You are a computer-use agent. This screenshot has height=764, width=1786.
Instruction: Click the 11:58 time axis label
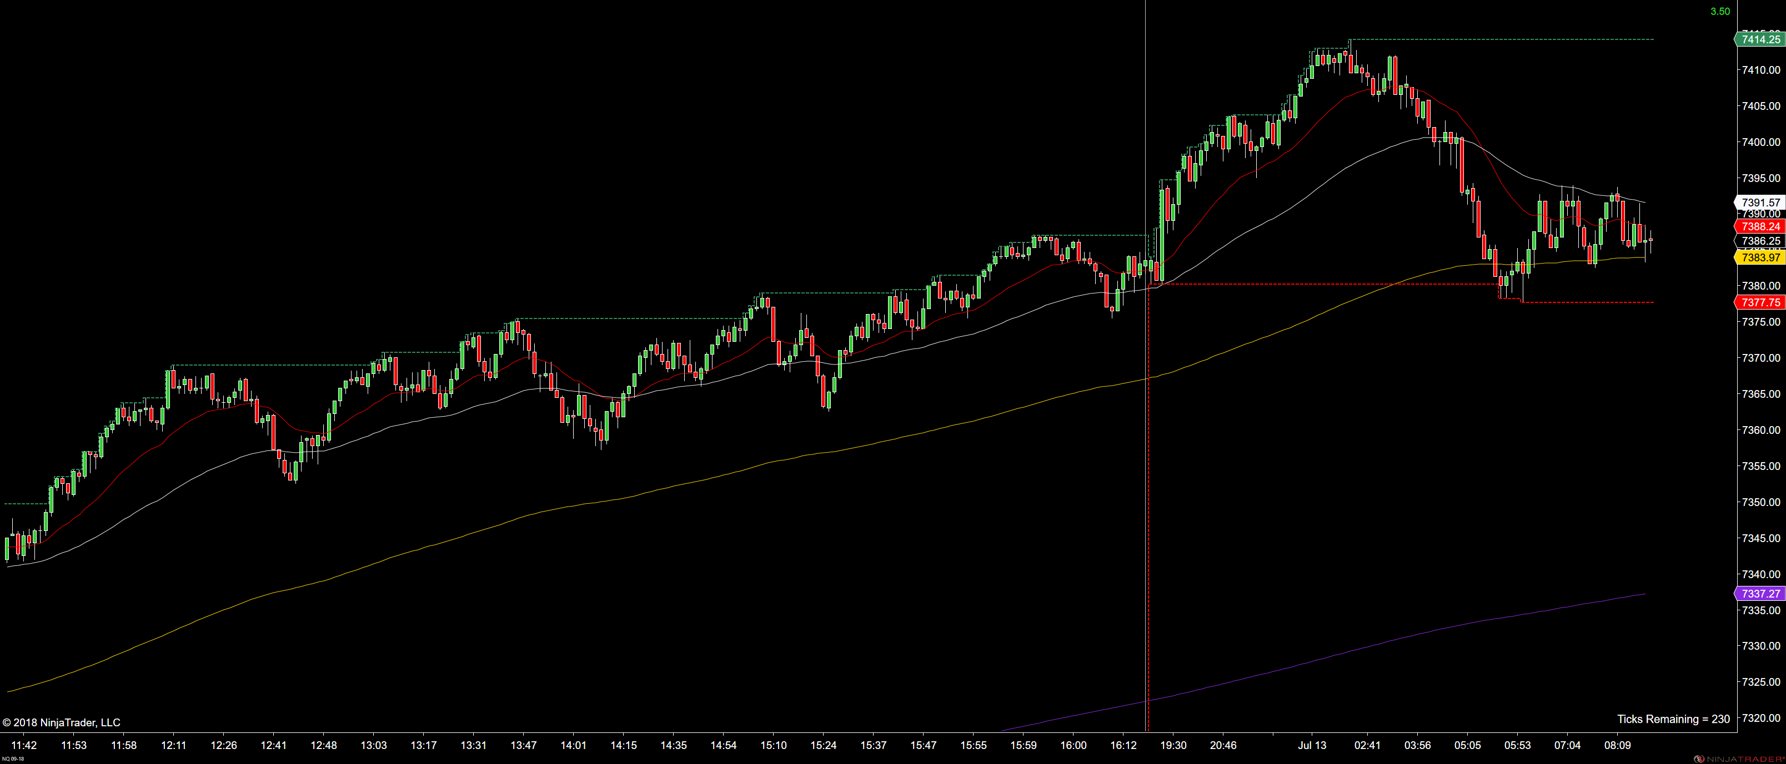(124, 745)
